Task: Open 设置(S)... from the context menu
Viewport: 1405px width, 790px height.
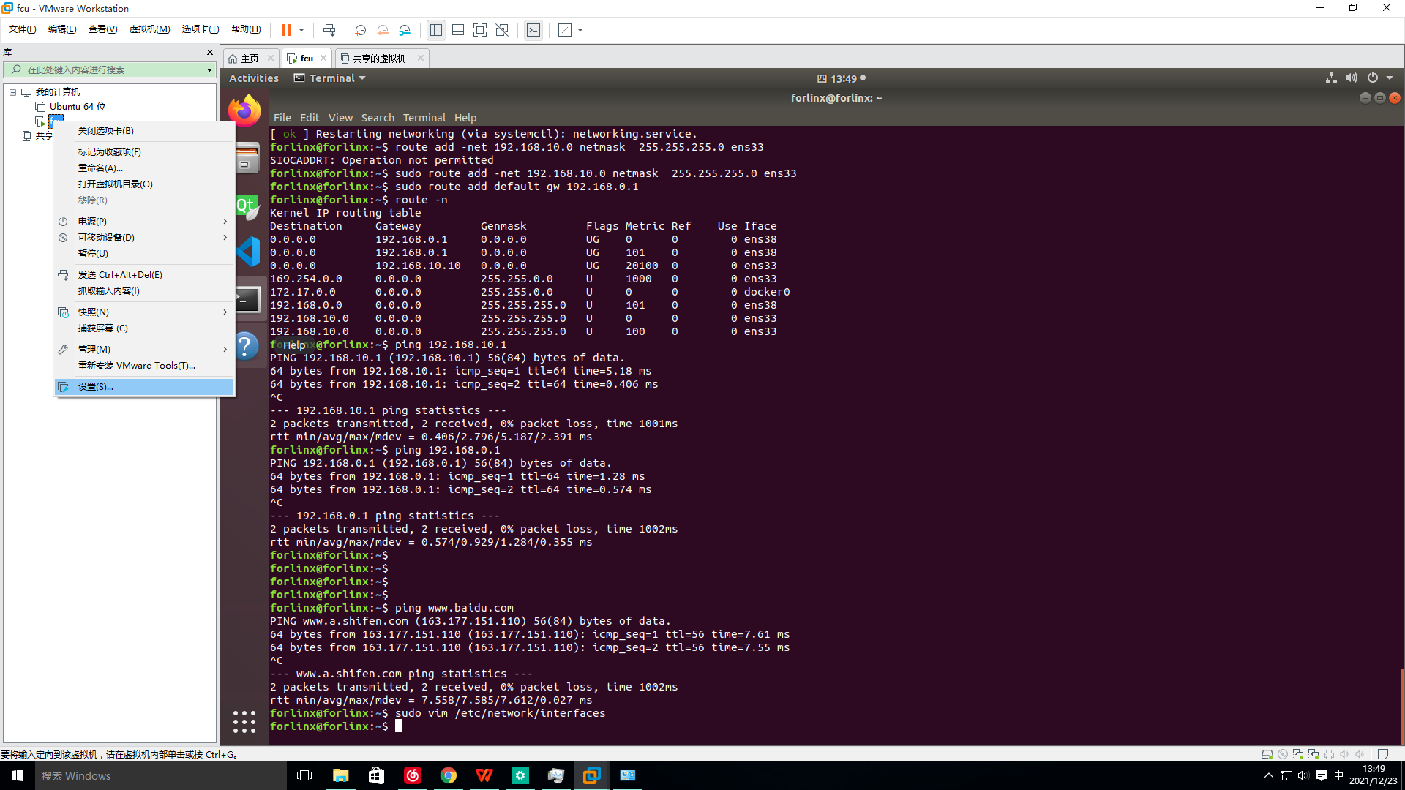Action: point(144,387)
